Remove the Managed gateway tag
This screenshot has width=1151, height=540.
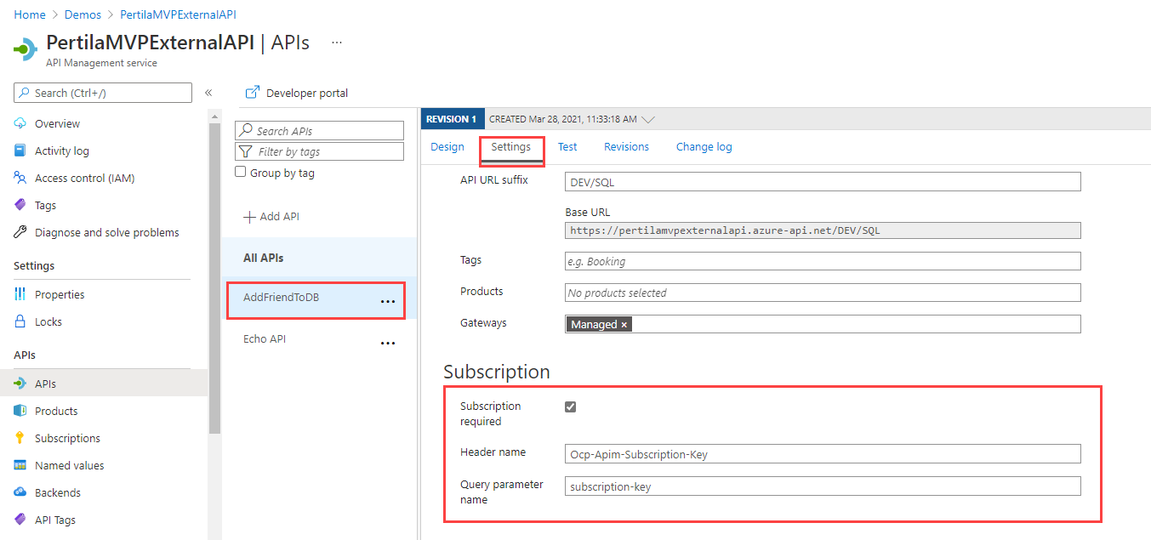(x=624, y=325)
